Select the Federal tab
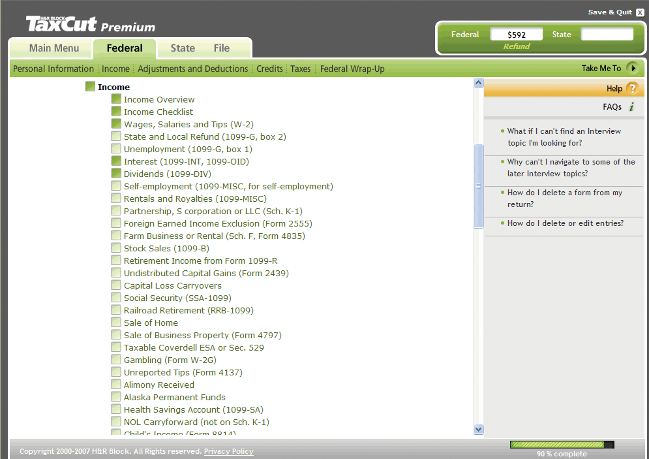649x459 pixels. (x=125, y=48)
